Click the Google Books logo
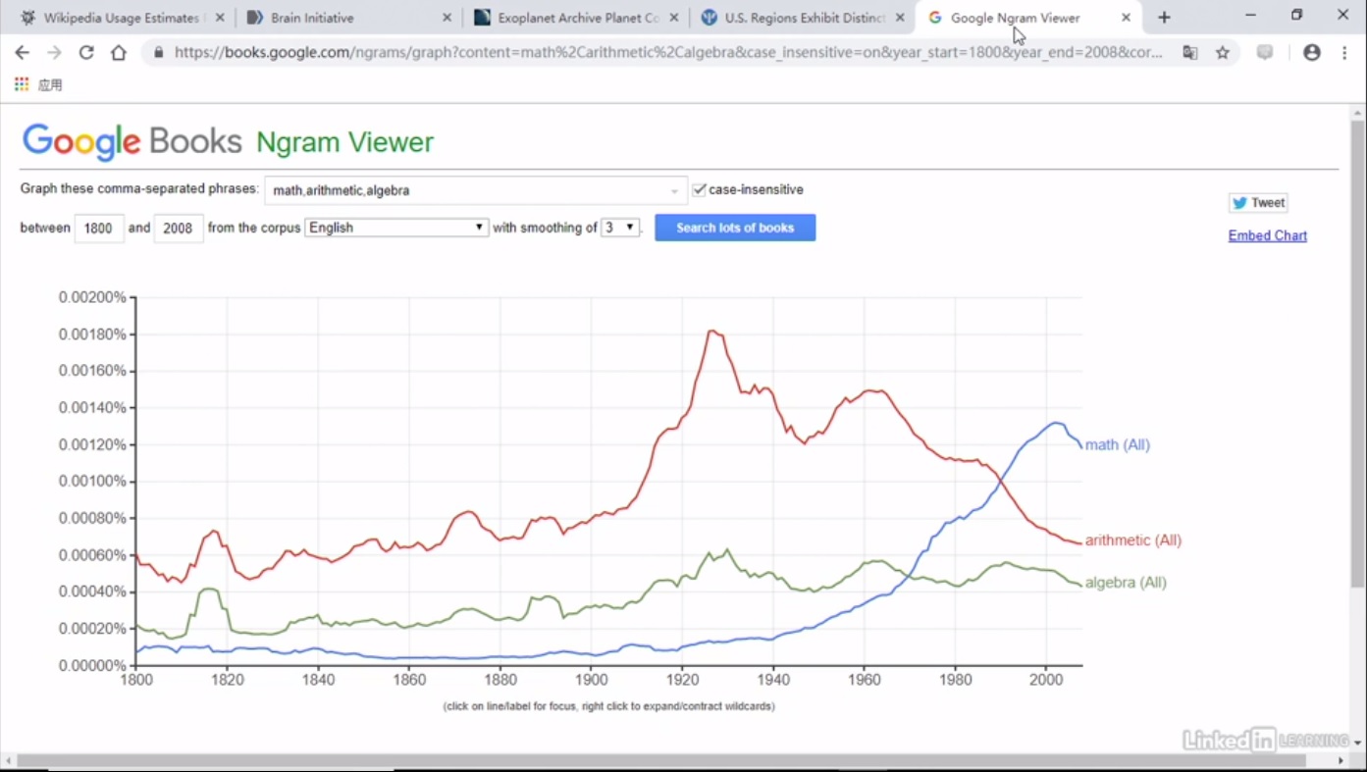This screenshot has width=1367, height=772. tap(131, 142)
